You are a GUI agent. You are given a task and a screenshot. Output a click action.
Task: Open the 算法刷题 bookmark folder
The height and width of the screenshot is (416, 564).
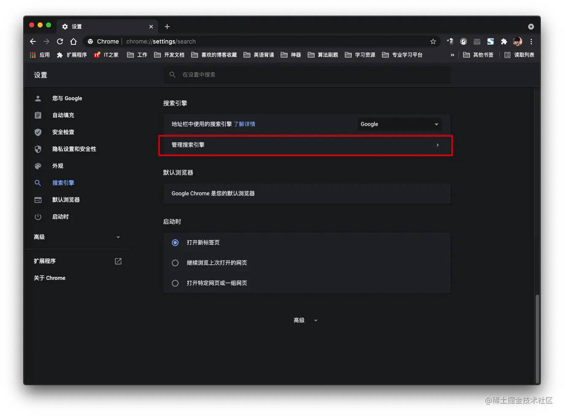click(x=323, y=55)
